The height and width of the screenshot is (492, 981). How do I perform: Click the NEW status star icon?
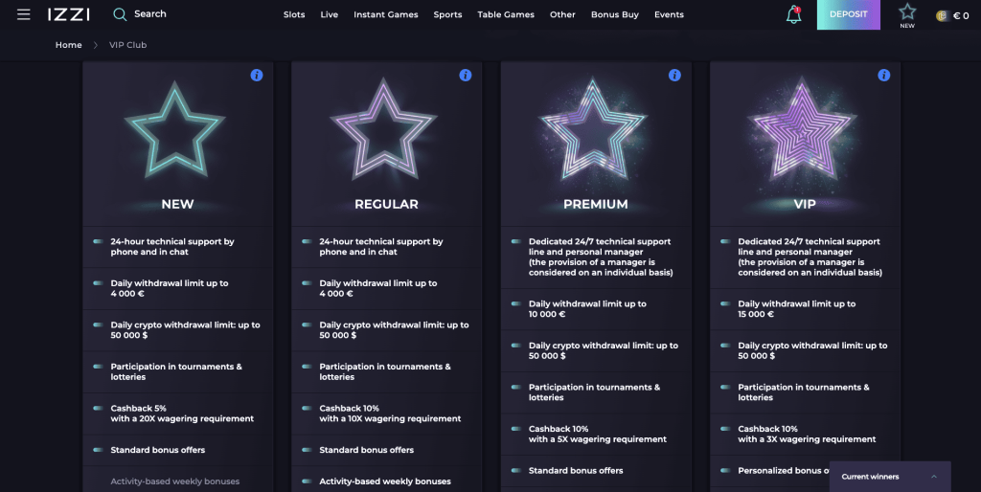click(907, 13)
